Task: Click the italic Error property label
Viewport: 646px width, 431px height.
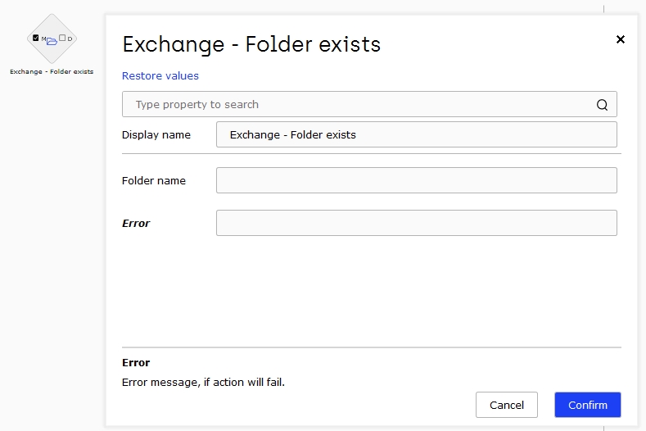Action: pos(136,224)
